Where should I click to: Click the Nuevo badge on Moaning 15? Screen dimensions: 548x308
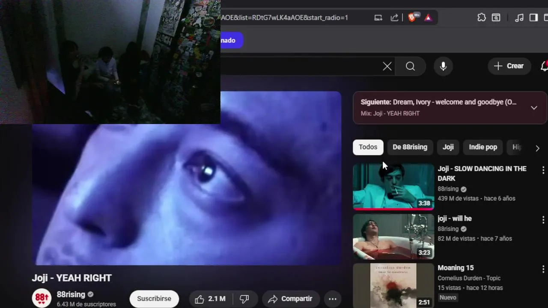(448, 297)
